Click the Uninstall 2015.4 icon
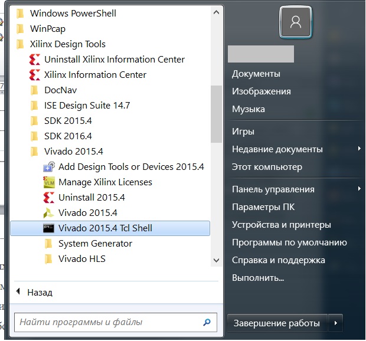Viewport: 366px width, 341px height. point(49,198)
